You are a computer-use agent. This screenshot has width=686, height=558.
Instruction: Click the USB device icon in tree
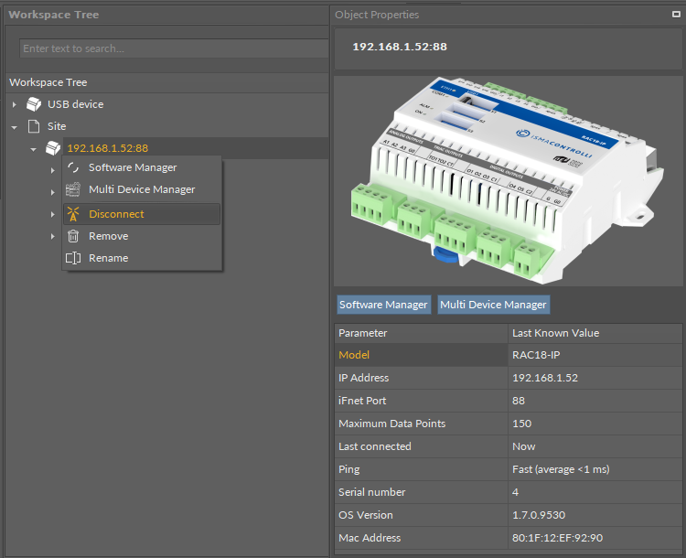pyautogui.click(x=34, y=104)
